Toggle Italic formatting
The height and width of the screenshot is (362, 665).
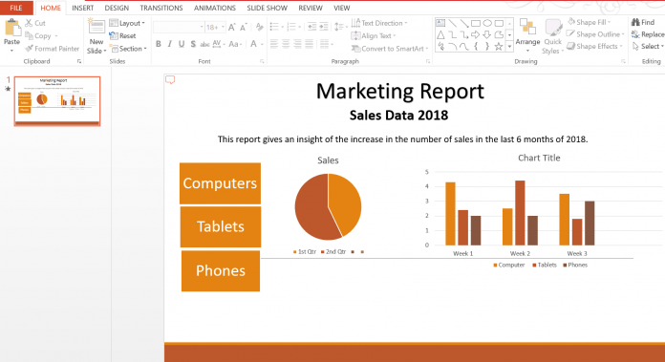pyautogui.click(x=170, y=44)
